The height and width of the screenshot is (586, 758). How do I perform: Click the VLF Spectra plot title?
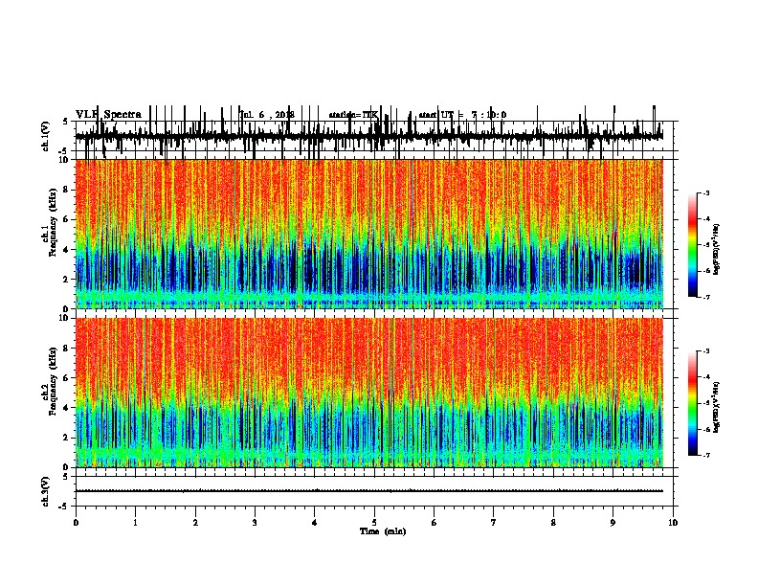[108, 115]
